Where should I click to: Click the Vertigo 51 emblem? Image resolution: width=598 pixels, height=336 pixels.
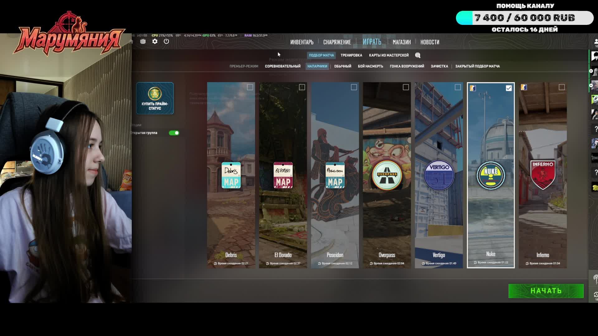coord(439,175)
